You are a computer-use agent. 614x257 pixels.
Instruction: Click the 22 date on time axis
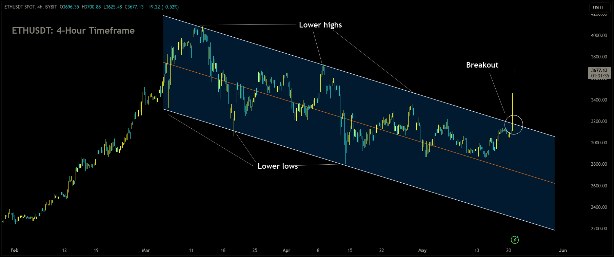click(381, 250)
